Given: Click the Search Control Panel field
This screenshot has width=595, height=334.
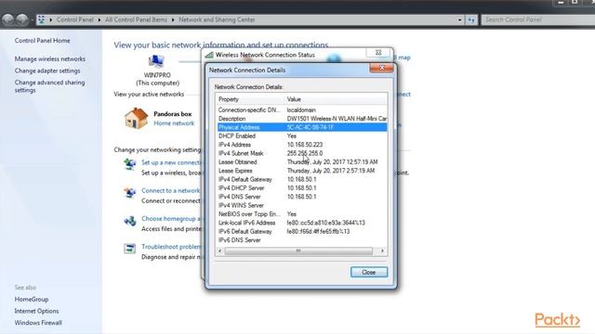Looking at the screenshot, I should pos(538,19).
